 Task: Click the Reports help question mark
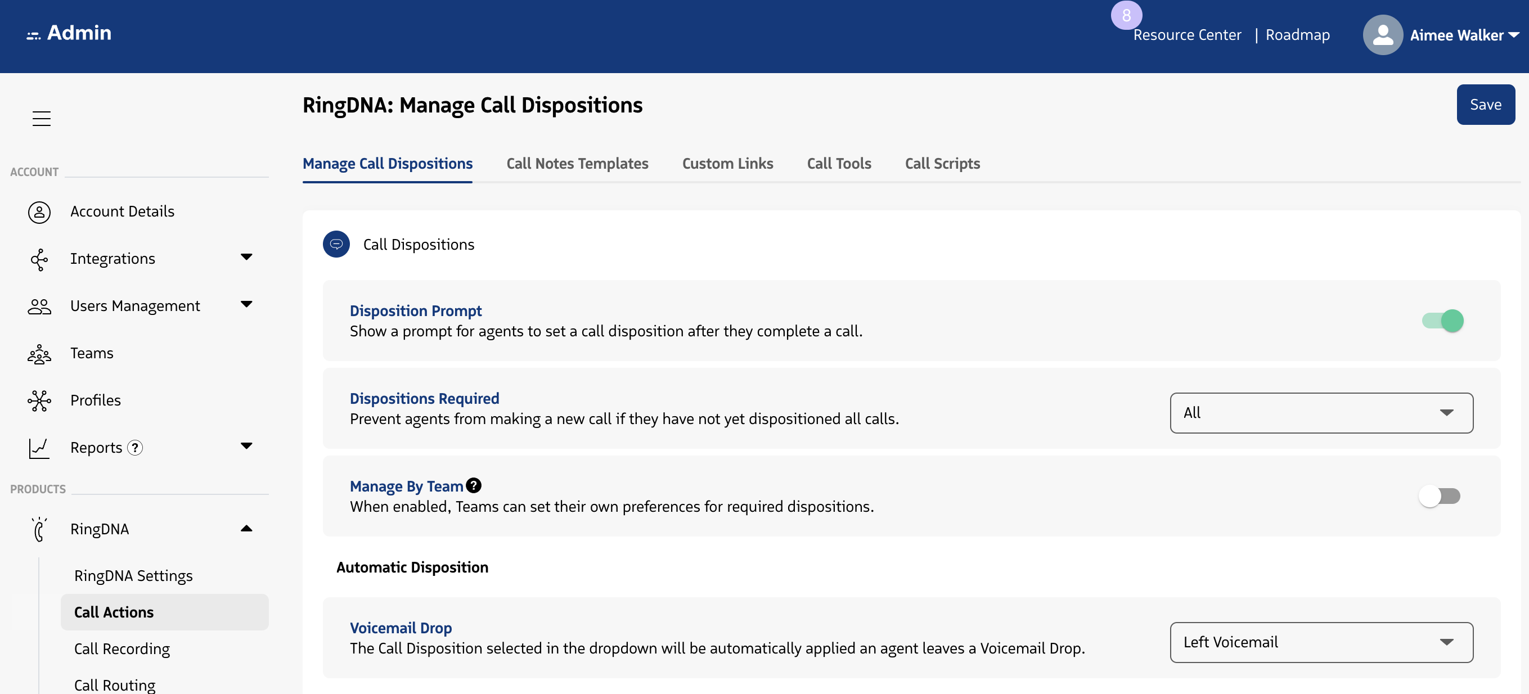click(136, 448)
